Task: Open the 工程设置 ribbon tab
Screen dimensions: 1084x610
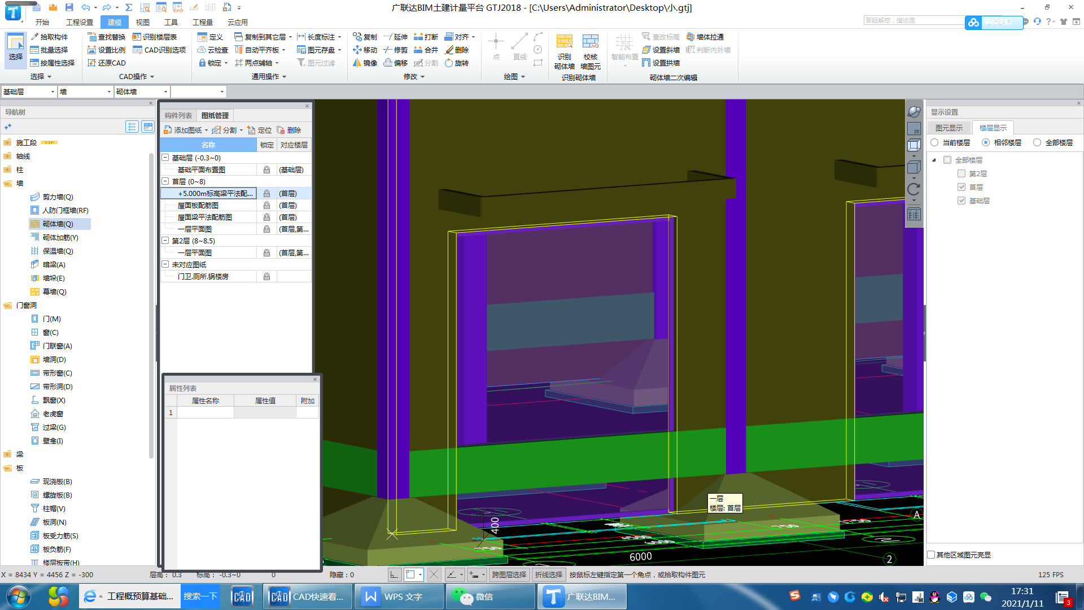Action: [80, 22]
